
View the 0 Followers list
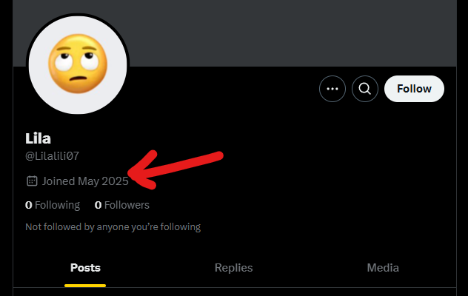(122, 205)
